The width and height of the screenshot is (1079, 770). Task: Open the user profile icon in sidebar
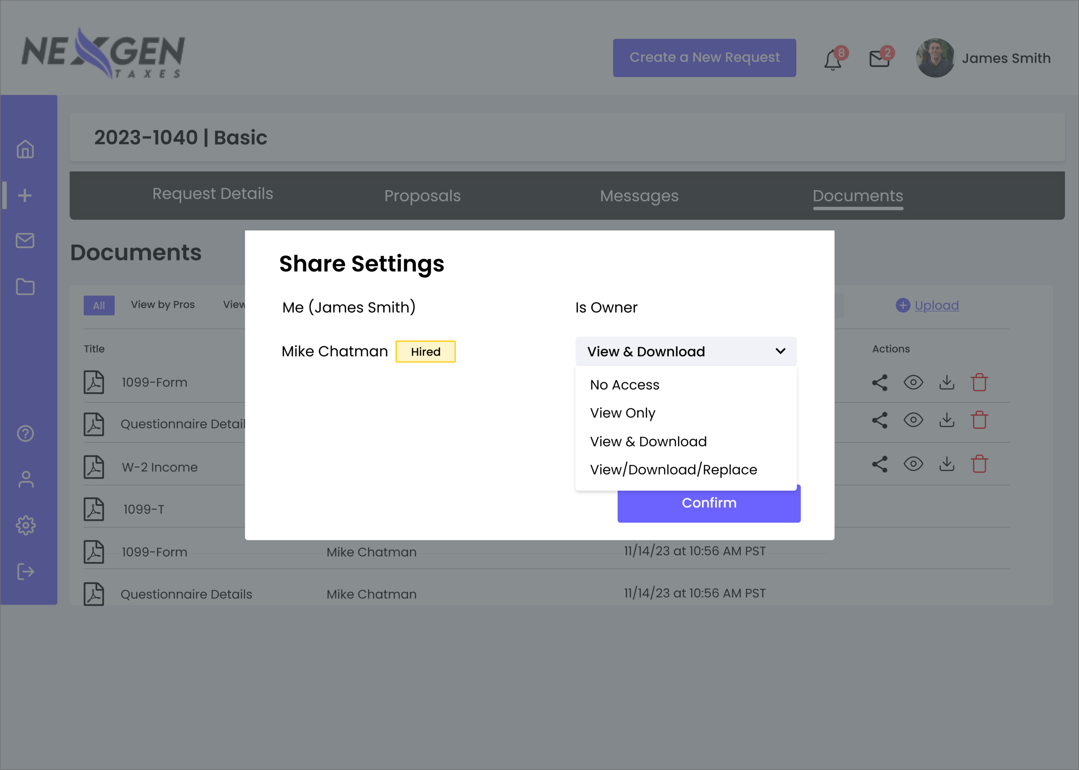26,479
